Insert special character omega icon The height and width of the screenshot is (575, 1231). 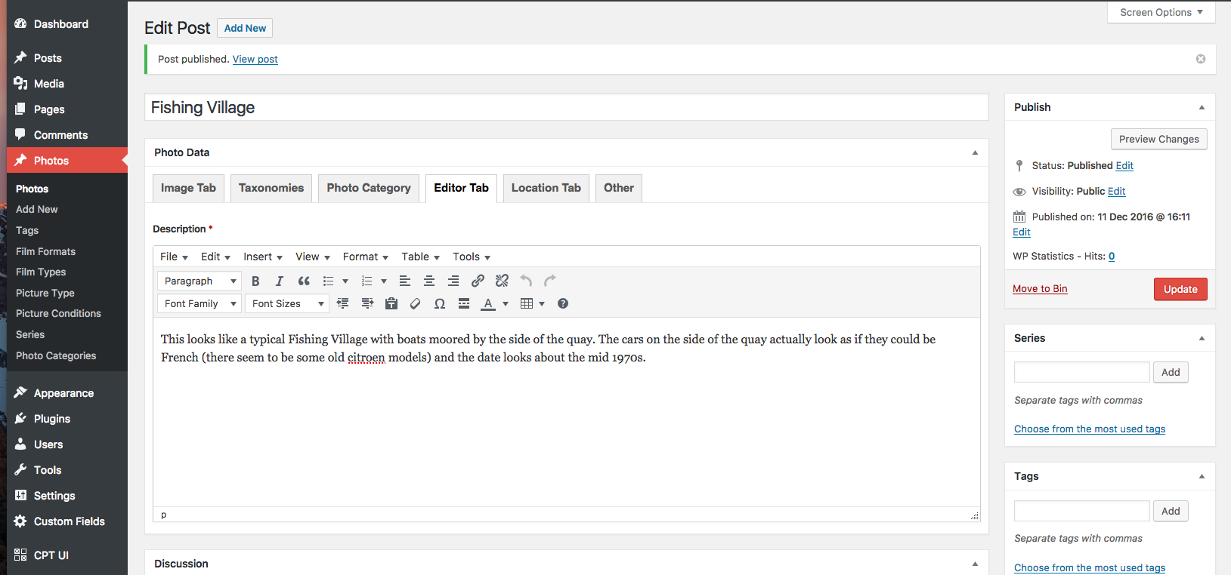point(440,303)
